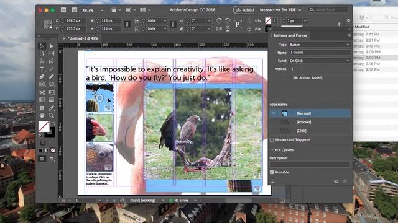Select the Rectangle Frame tool
This screenshot has width=398, height=223.
click(x=42, y=84)
